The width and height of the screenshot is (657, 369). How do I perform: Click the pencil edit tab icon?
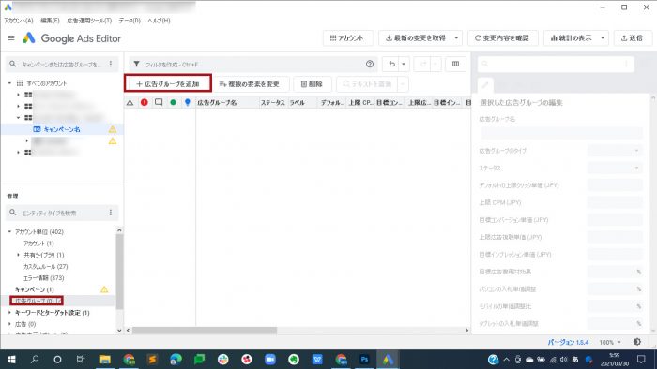[x=485, y=85]
